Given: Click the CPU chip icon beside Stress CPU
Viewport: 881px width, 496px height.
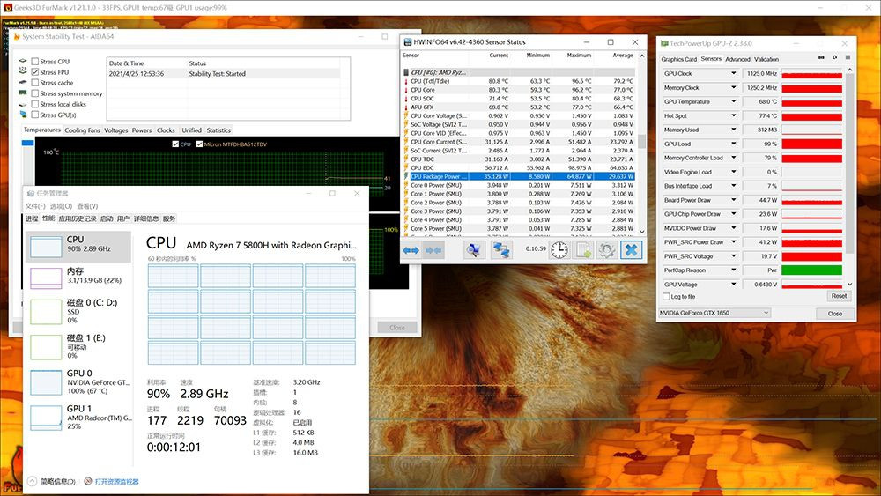Looking at the screenshot, I should coord(23,61).
